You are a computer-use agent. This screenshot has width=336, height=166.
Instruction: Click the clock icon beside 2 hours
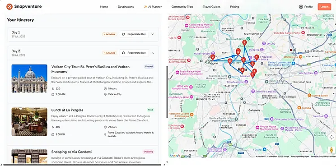[105, 127]
